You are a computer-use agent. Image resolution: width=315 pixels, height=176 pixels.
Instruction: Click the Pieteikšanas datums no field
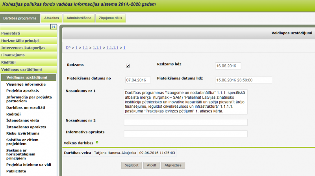(x=138, y=80)
